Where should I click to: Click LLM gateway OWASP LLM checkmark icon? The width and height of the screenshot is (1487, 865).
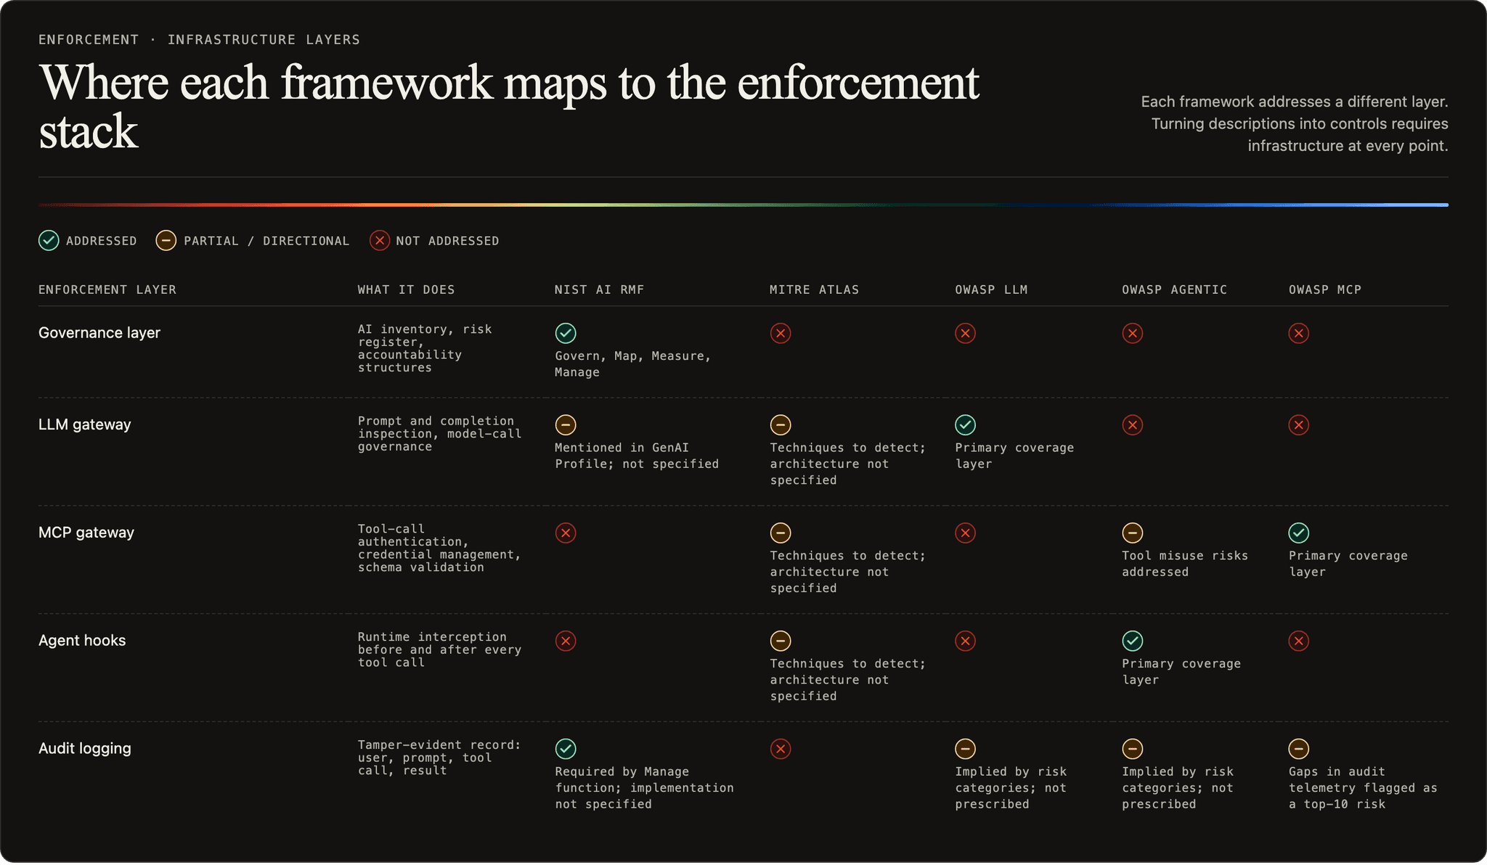(x=965, y=425)
